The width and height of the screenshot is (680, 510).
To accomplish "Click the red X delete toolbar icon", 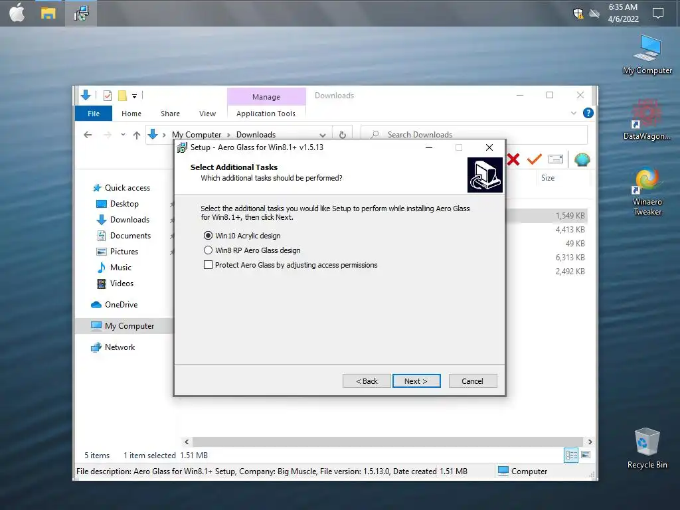I will [x=513, y=159].
